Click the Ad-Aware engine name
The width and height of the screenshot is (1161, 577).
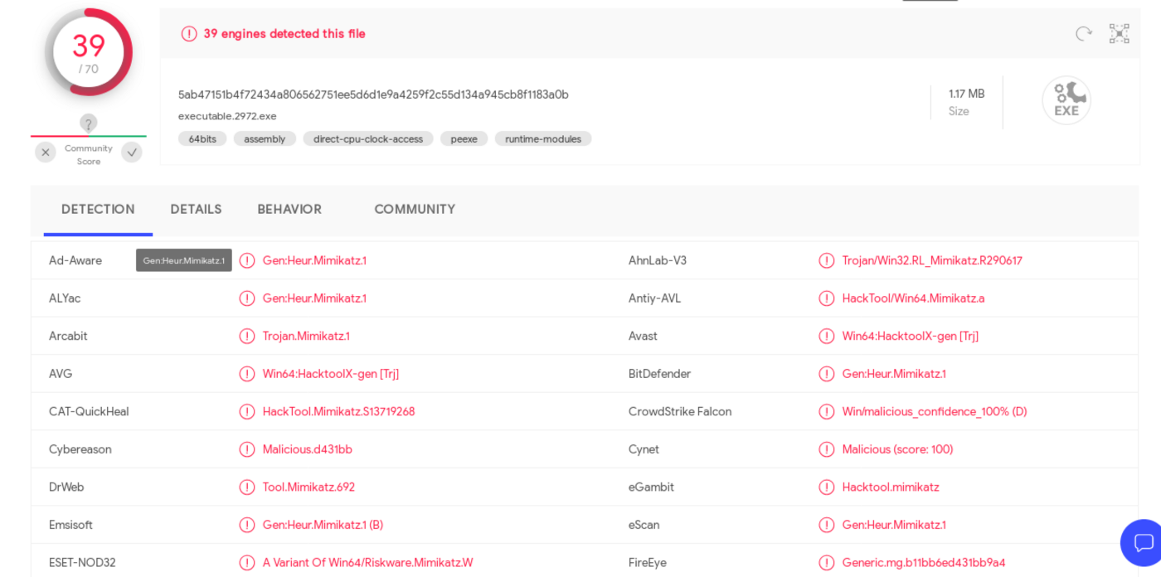tap(75, 260)
